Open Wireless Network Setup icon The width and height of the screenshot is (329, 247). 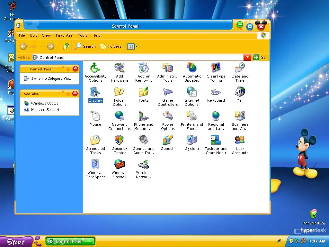144,169
